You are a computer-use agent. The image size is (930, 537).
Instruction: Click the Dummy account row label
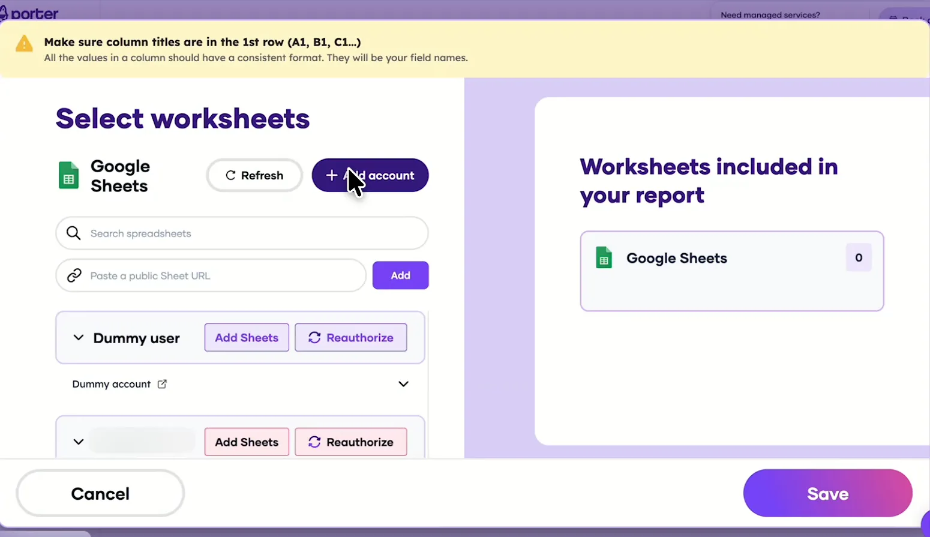(x=111, y=384)
